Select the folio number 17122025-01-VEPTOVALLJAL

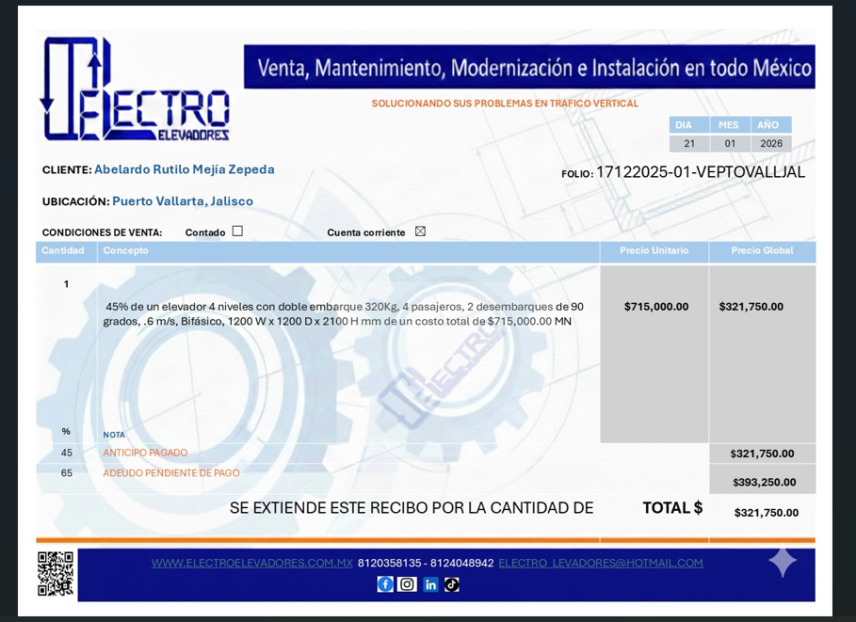700,172
